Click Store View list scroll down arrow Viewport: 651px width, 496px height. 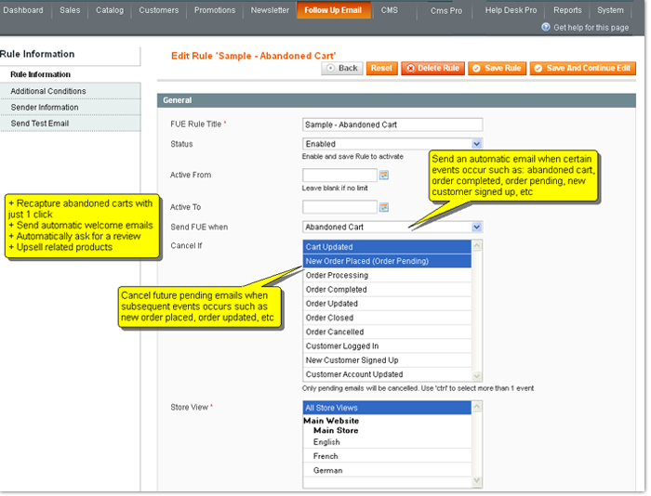point(476,481)
